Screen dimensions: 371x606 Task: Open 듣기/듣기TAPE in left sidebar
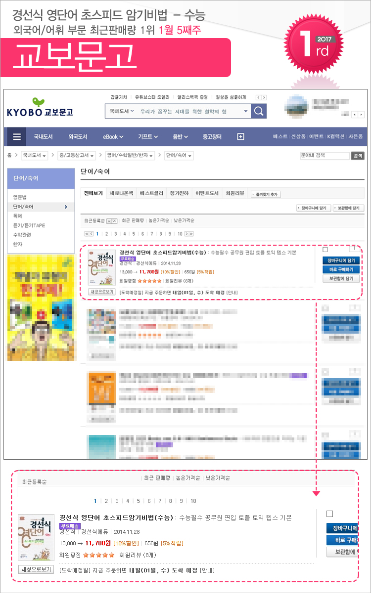tap(29, 225)
